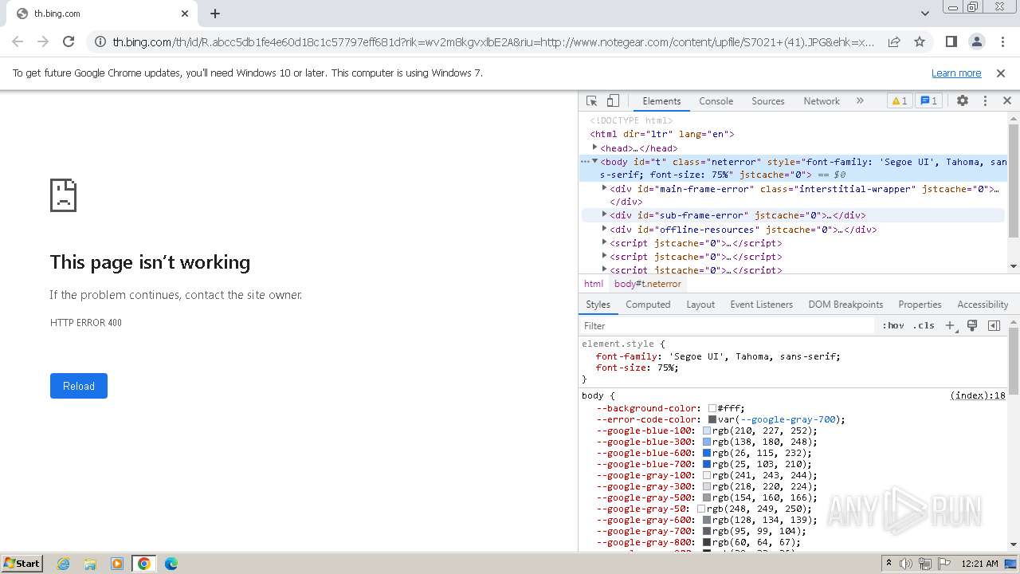Open DevTools customize kebab menu
The image size is (1020, 574).
coord(985,101)
